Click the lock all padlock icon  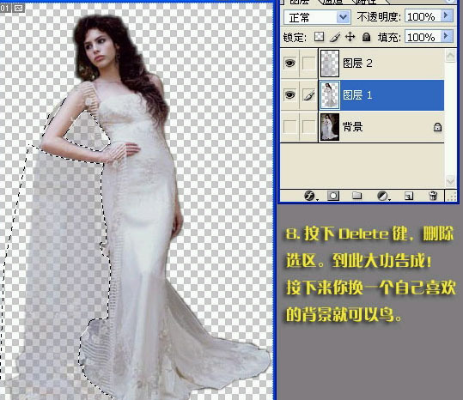pyautogui.click(x=366, y=37)
